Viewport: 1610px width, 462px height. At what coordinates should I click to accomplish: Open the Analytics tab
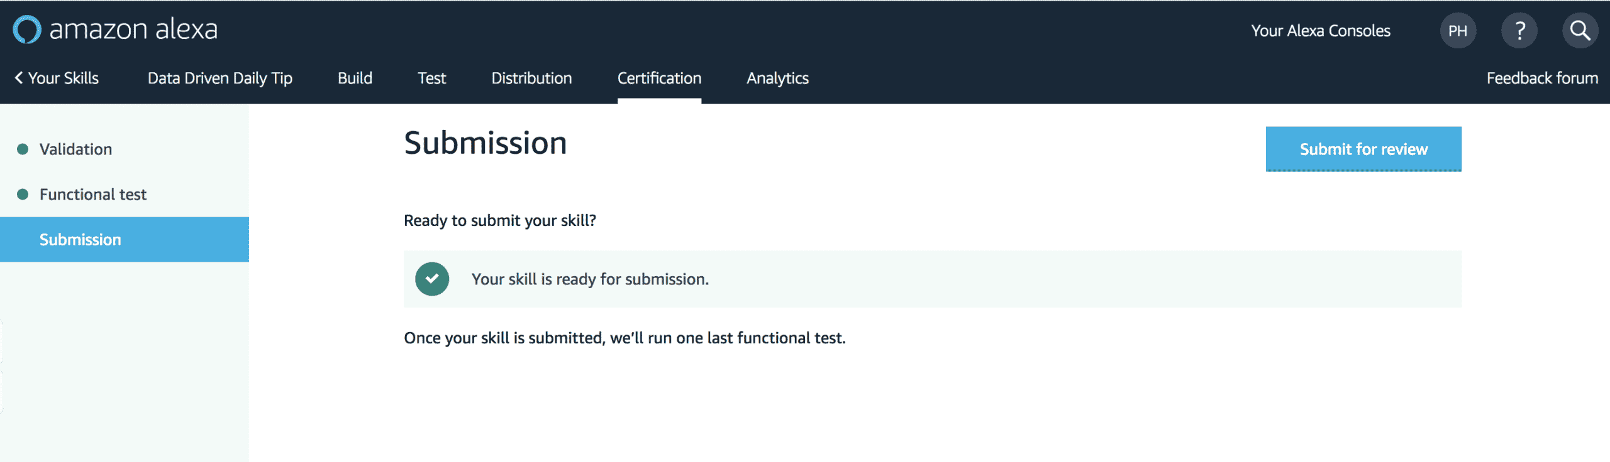[777, 78]
